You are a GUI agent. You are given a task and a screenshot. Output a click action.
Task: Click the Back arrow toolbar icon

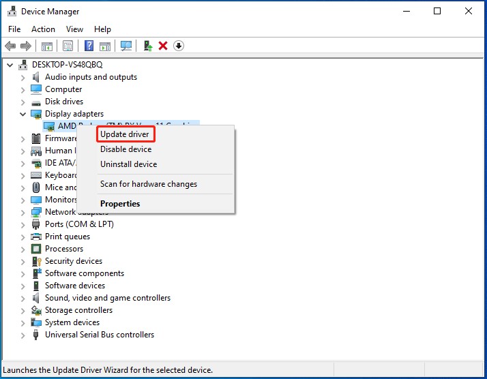point(10,46)
